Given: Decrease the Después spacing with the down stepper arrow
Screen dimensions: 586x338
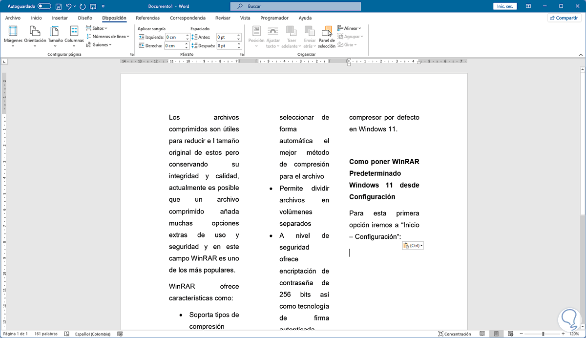Looking at the screenshot, I should [239, 48].
